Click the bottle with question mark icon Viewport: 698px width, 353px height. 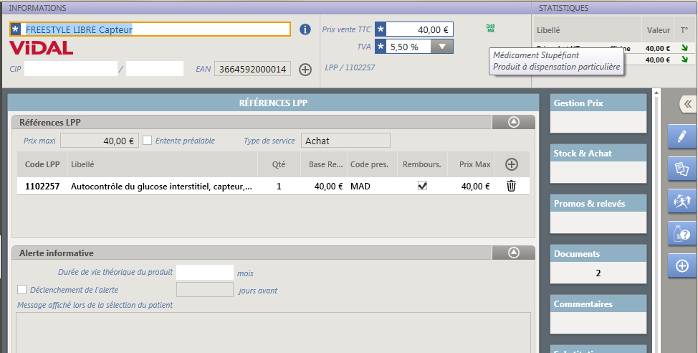pyautogui.click(x=682, y=233)
